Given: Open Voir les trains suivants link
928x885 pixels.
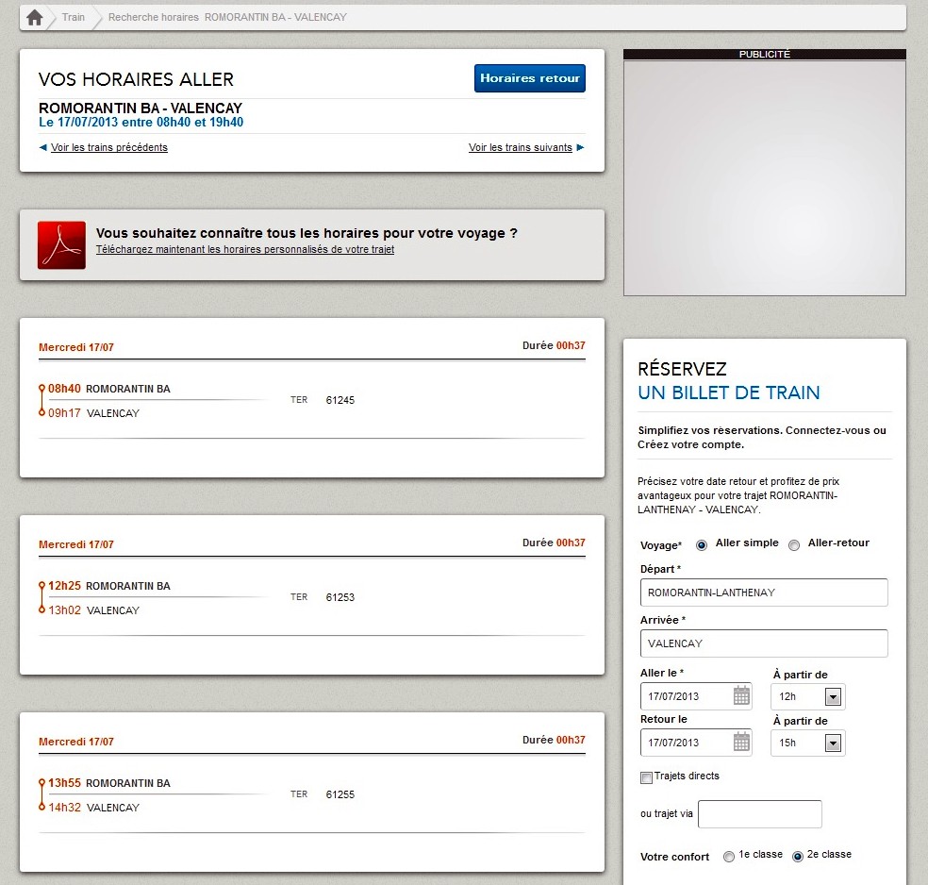Looking at the screenshot, I should (x=521, y=147).
